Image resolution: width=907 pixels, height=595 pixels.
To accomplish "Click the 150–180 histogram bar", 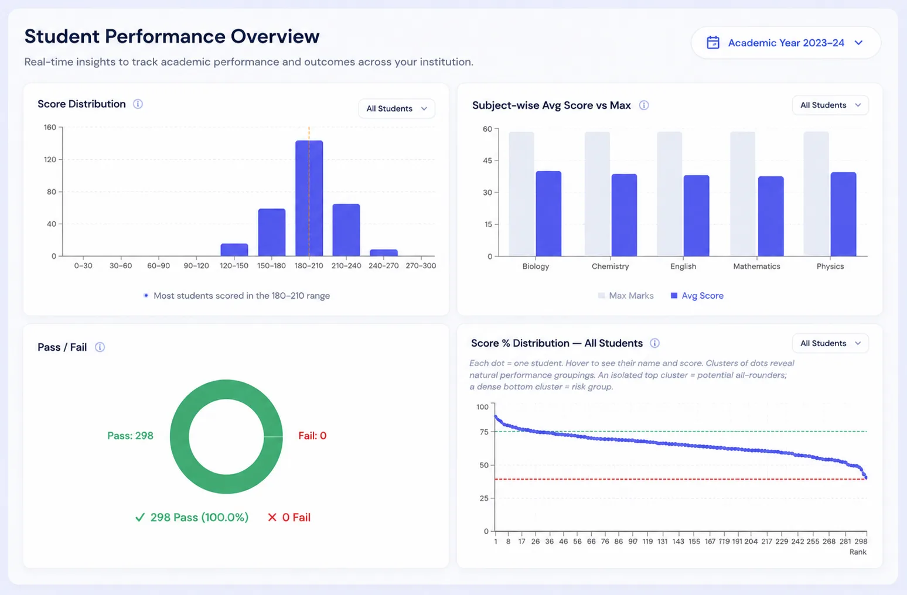I will 272,232.
